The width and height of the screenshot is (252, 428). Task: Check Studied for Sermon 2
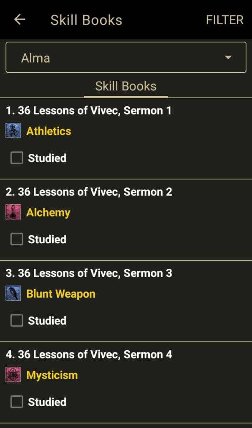click(x=17, y=239)
